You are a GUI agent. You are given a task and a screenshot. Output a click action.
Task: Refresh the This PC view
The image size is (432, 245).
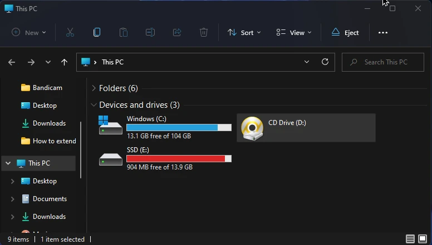pos(325,62)
